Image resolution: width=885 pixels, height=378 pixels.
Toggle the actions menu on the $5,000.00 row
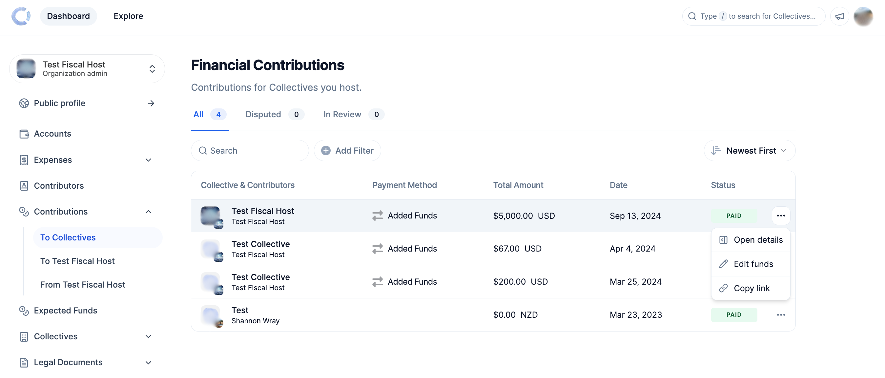(781, 216)
